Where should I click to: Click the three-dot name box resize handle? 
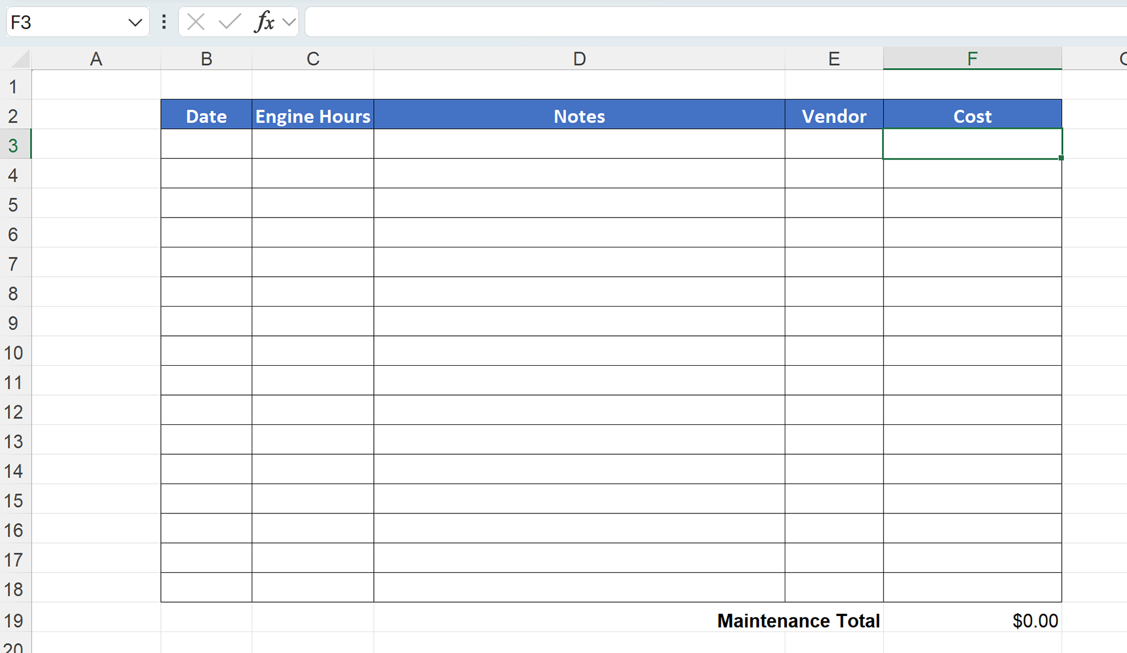(164, 22)
